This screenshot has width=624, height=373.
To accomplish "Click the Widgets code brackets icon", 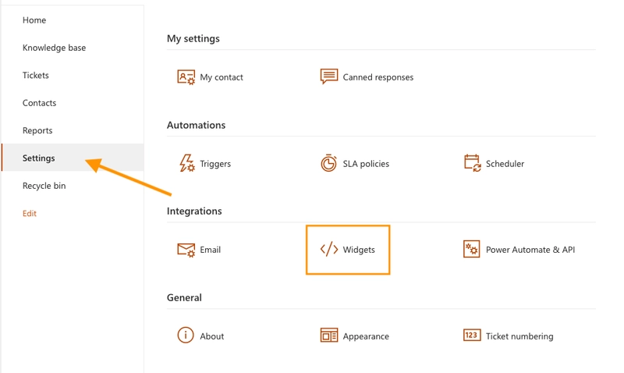I will [329, 250].
